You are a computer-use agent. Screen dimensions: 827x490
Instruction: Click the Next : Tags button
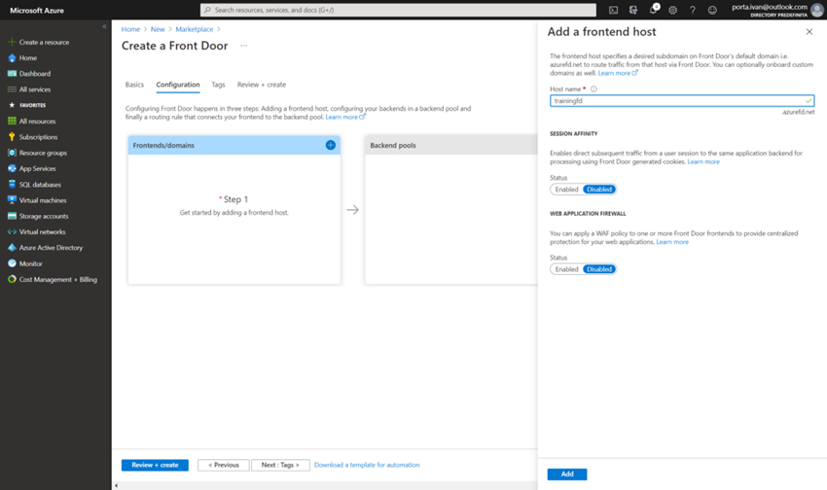click(280, 466)
